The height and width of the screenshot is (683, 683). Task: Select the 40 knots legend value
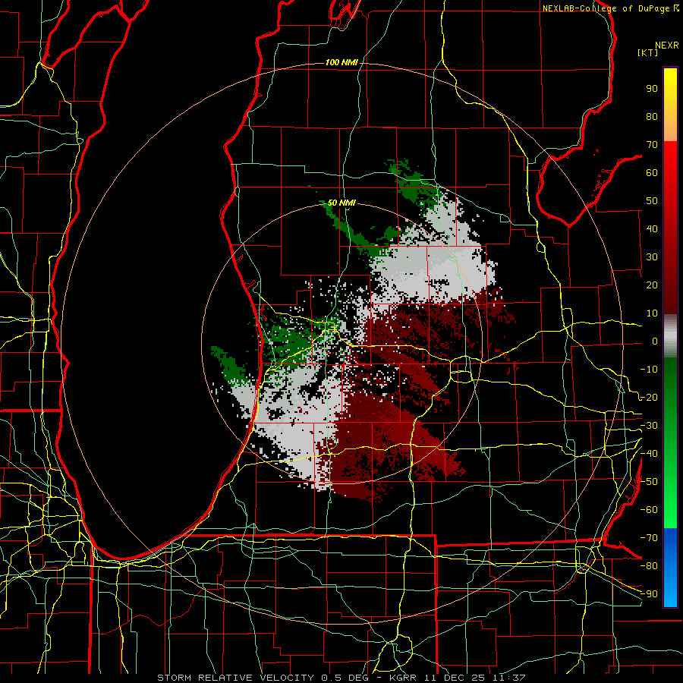[x=652, y=229]
